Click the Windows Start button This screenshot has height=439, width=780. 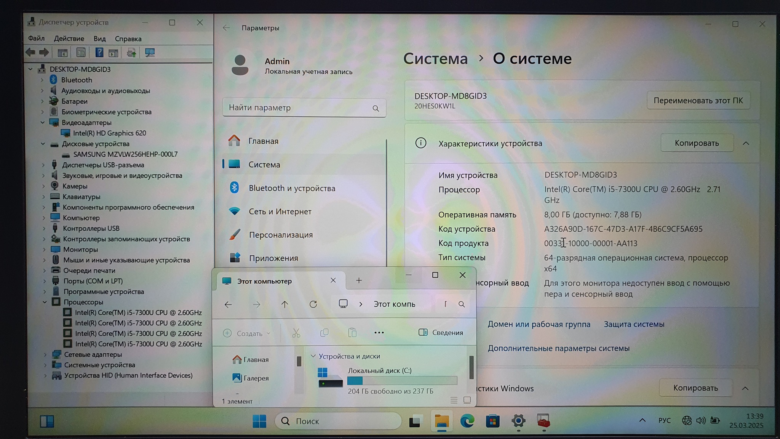coord(259,421)
